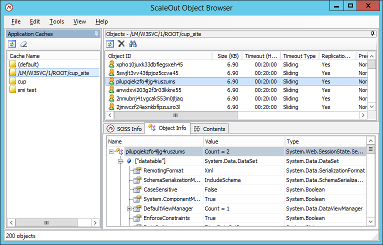383x245 pixels.
Task: Click the Type column header in Object Info
Action: (325, 141)
